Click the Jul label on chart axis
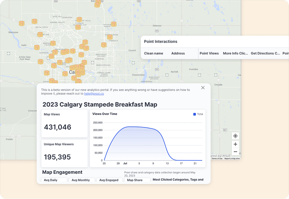This screenshot has height=199, width=289. pos(125,164)
